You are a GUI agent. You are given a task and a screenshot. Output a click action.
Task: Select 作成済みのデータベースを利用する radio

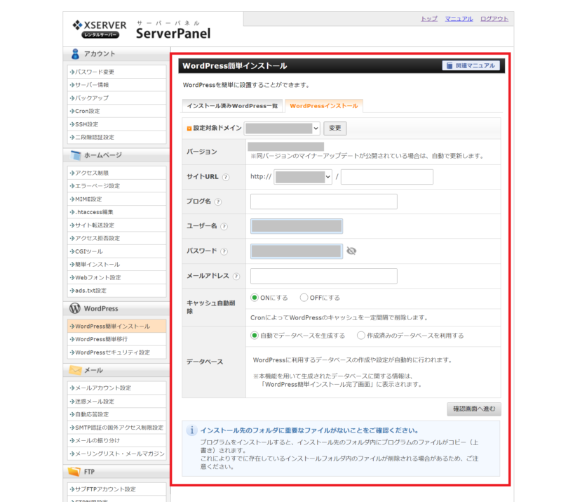(x=361, y=336)
